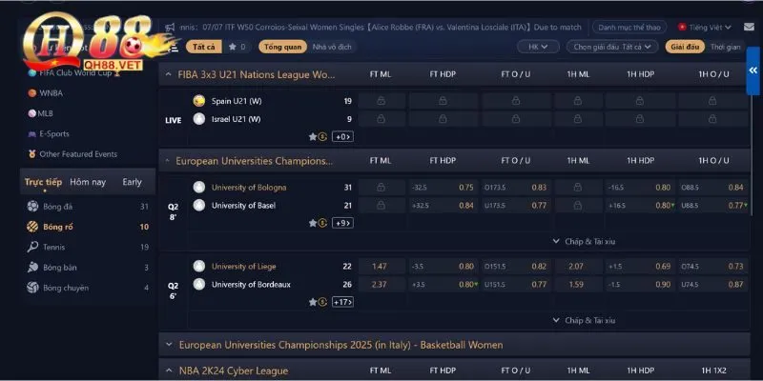
Task: Open the Chọn giải đấu league dropdown
Action: pos(608,46)
